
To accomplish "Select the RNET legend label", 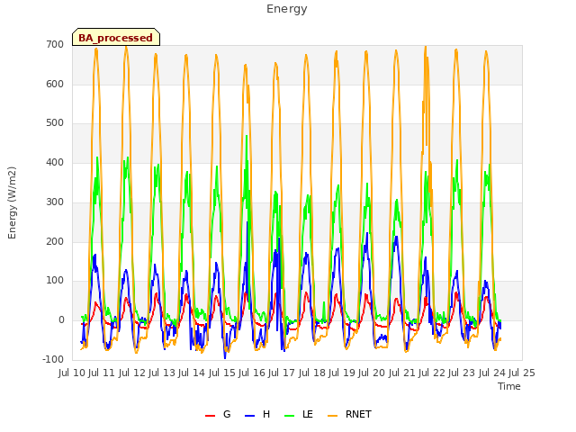I will point(358,414).
